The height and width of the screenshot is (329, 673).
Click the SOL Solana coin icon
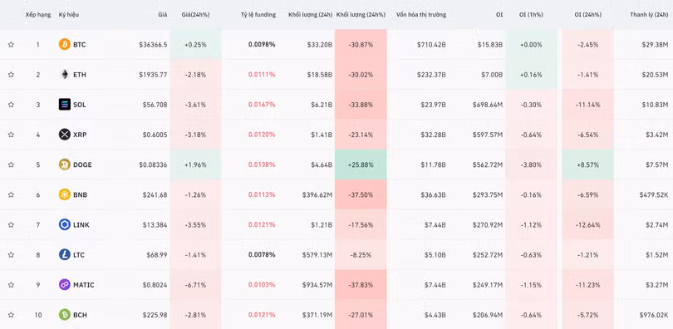[64, 104]
